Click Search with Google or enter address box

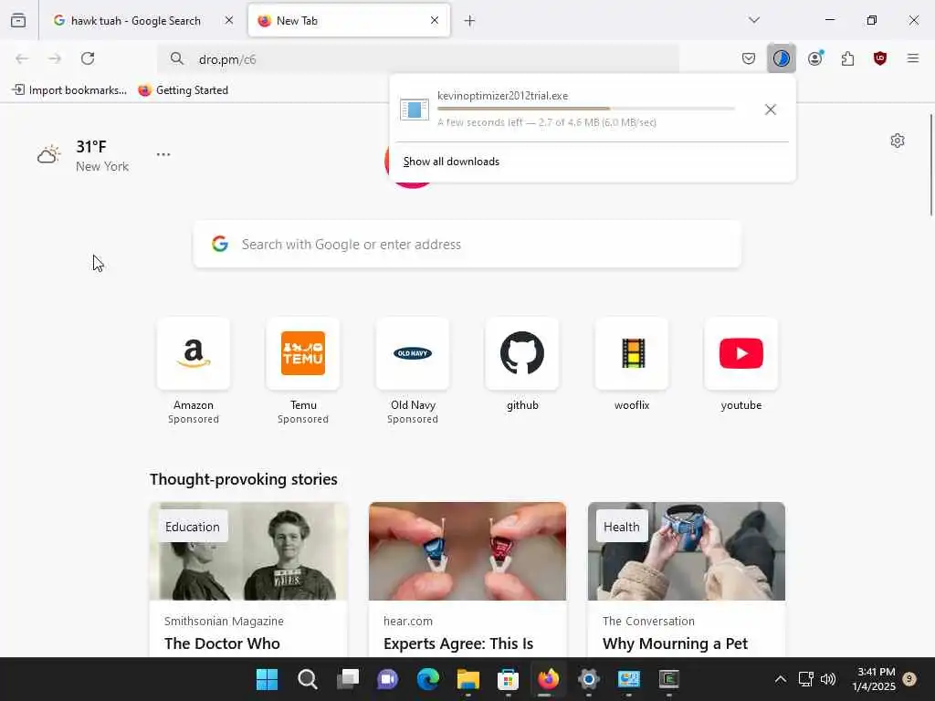[467, 245]
